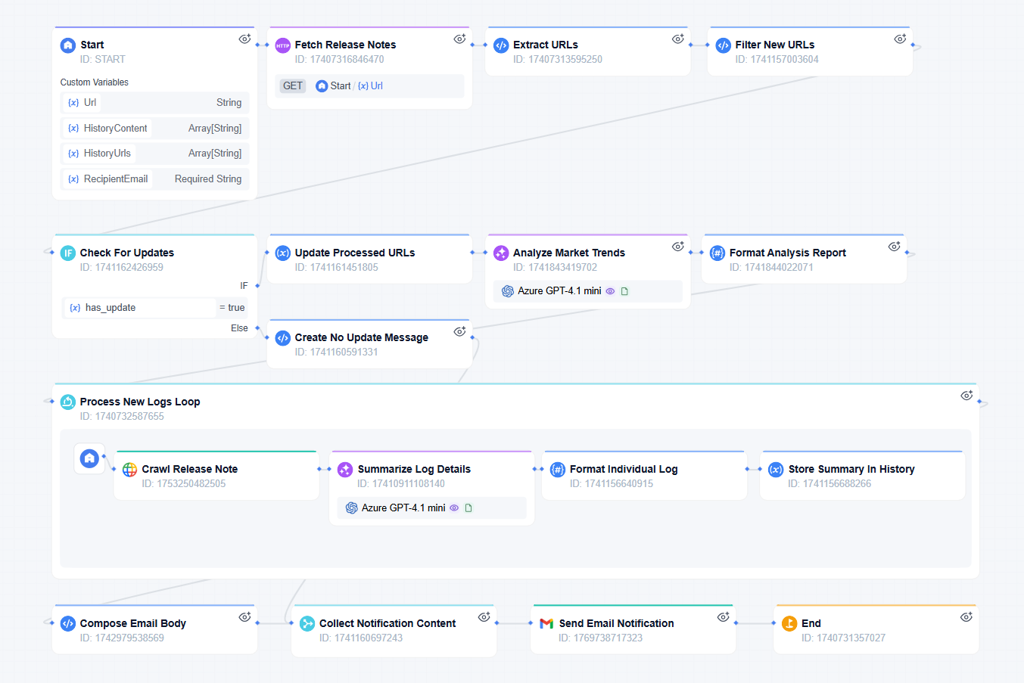The image size is (1024, 683).
Task: Click the IF icon on Check For Updates node
Action: [x=68, y=253]
